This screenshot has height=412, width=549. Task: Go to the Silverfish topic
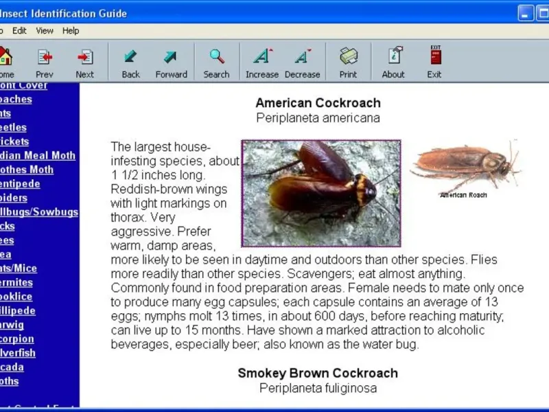18,353
